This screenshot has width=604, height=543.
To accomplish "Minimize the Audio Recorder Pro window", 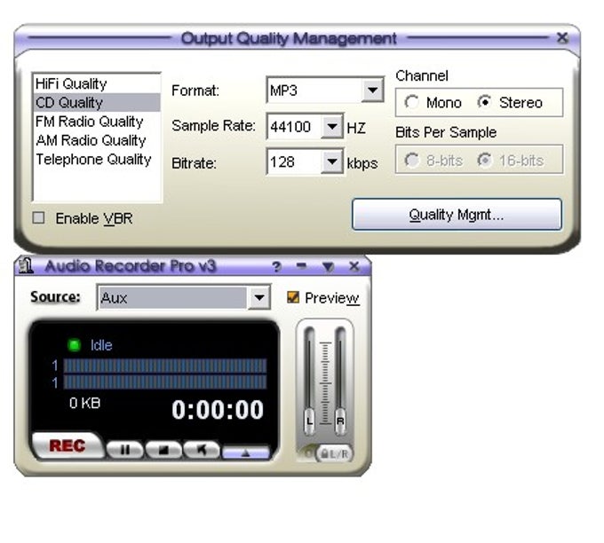I will pos(302,265).
